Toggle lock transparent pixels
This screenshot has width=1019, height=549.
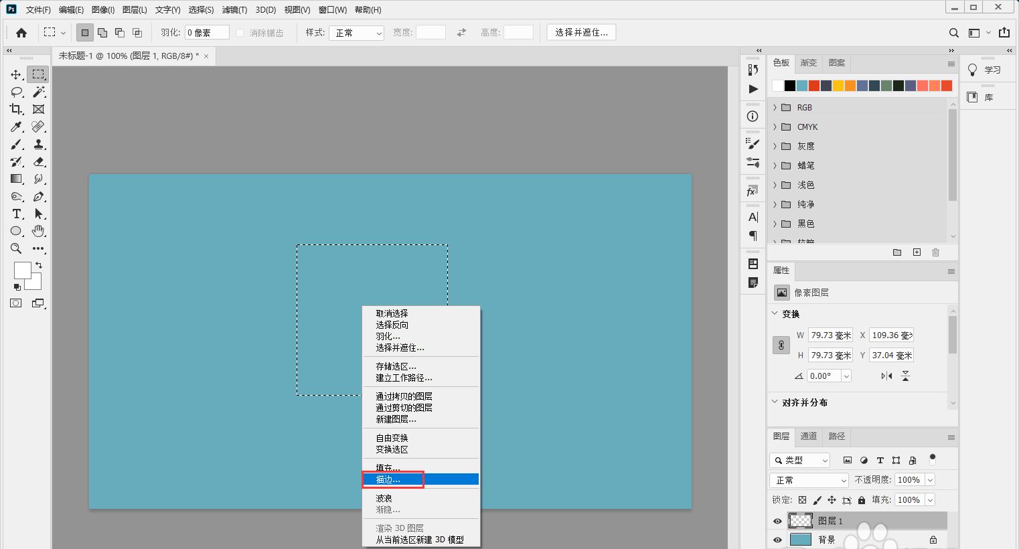[802, 500]
